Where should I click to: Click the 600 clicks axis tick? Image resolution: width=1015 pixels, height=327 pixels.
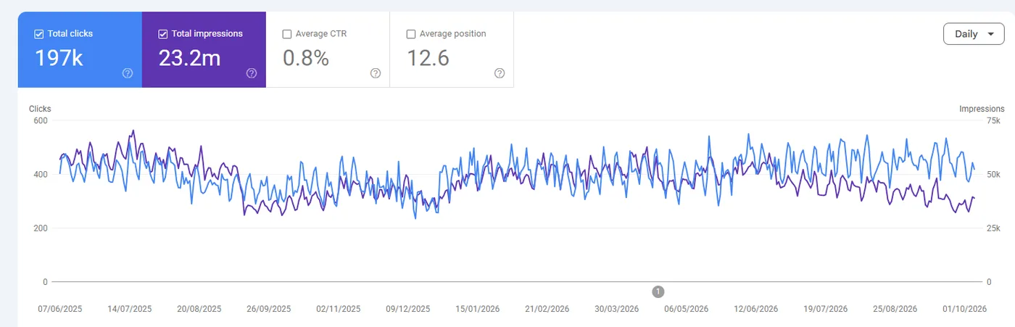tap(41, 120)
